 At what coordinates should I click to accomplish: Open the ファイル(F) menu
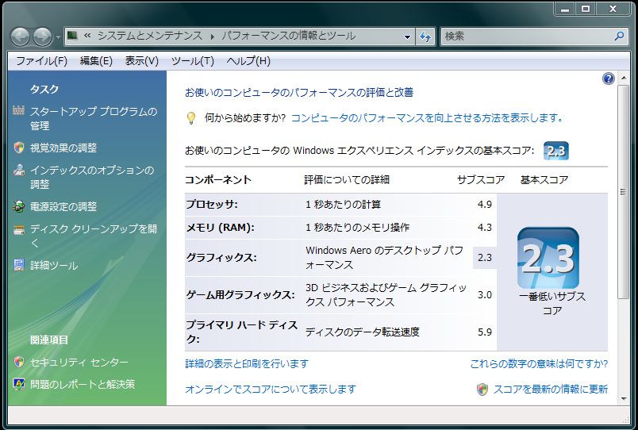point(41,61)
